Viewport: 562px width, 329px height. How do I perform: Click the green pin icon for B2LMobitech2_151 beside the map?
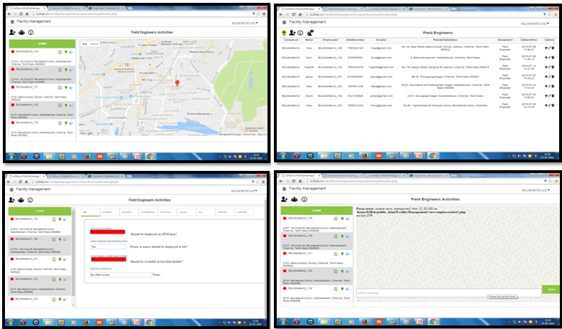[x=67, y=88]
